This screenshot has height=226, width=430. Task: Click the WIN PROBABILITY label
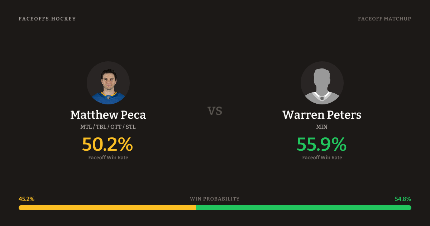pos(215,199)
